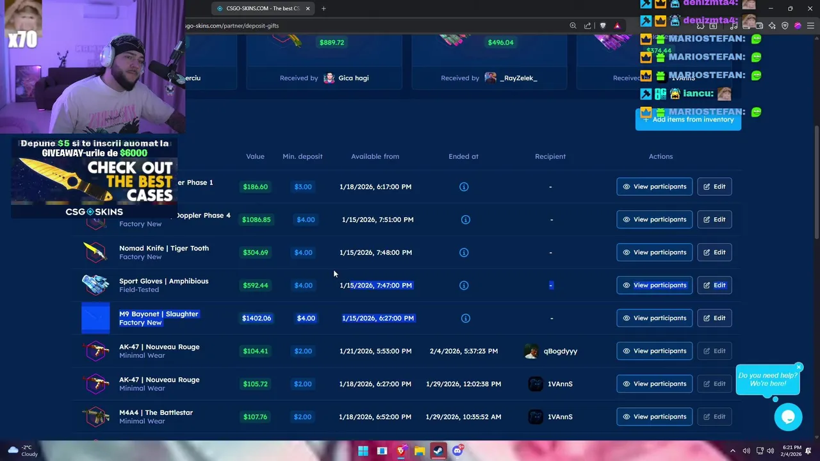Open File Explorer from taskbar
The width and height of the screenshot is (820, 461).
[420, 451]
